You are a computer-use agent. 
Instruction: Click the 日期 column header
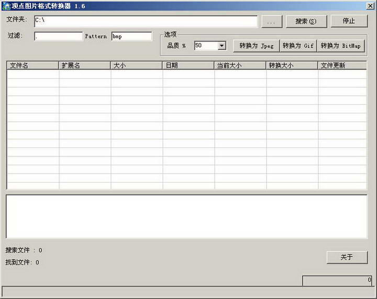tap(188, 66)
